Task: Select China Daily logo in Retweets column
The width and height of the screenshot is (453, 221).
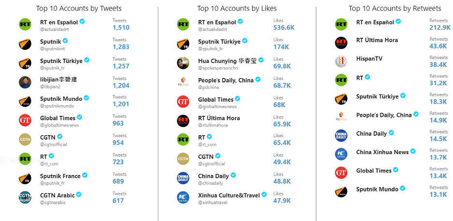Action: (x=341, y=136)
